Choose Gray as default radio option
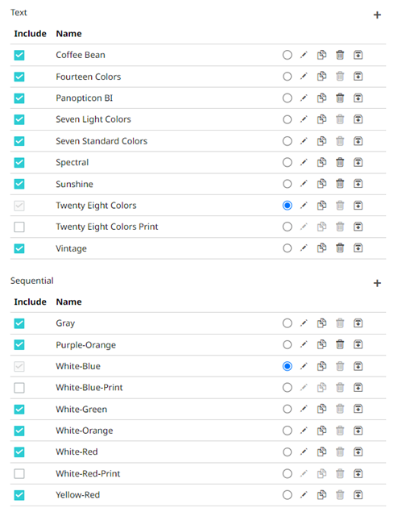Viewport: 406px width, 512px height. coord(287,323)
